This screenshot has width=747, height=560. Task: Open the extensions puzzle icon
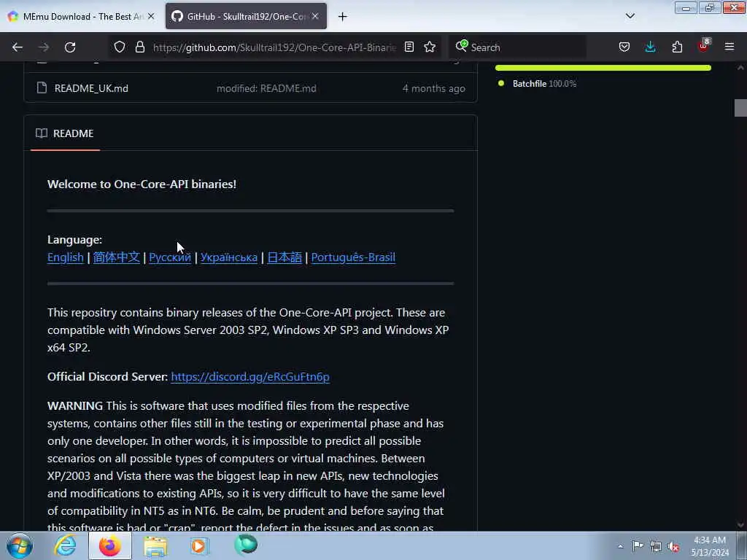tap(677, 47)
